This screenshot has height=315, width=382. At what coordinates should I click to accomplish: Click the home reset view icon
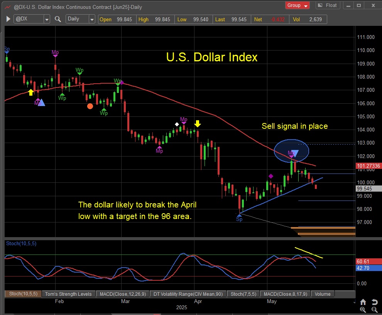pyautogui.click(x=363, y=302)
